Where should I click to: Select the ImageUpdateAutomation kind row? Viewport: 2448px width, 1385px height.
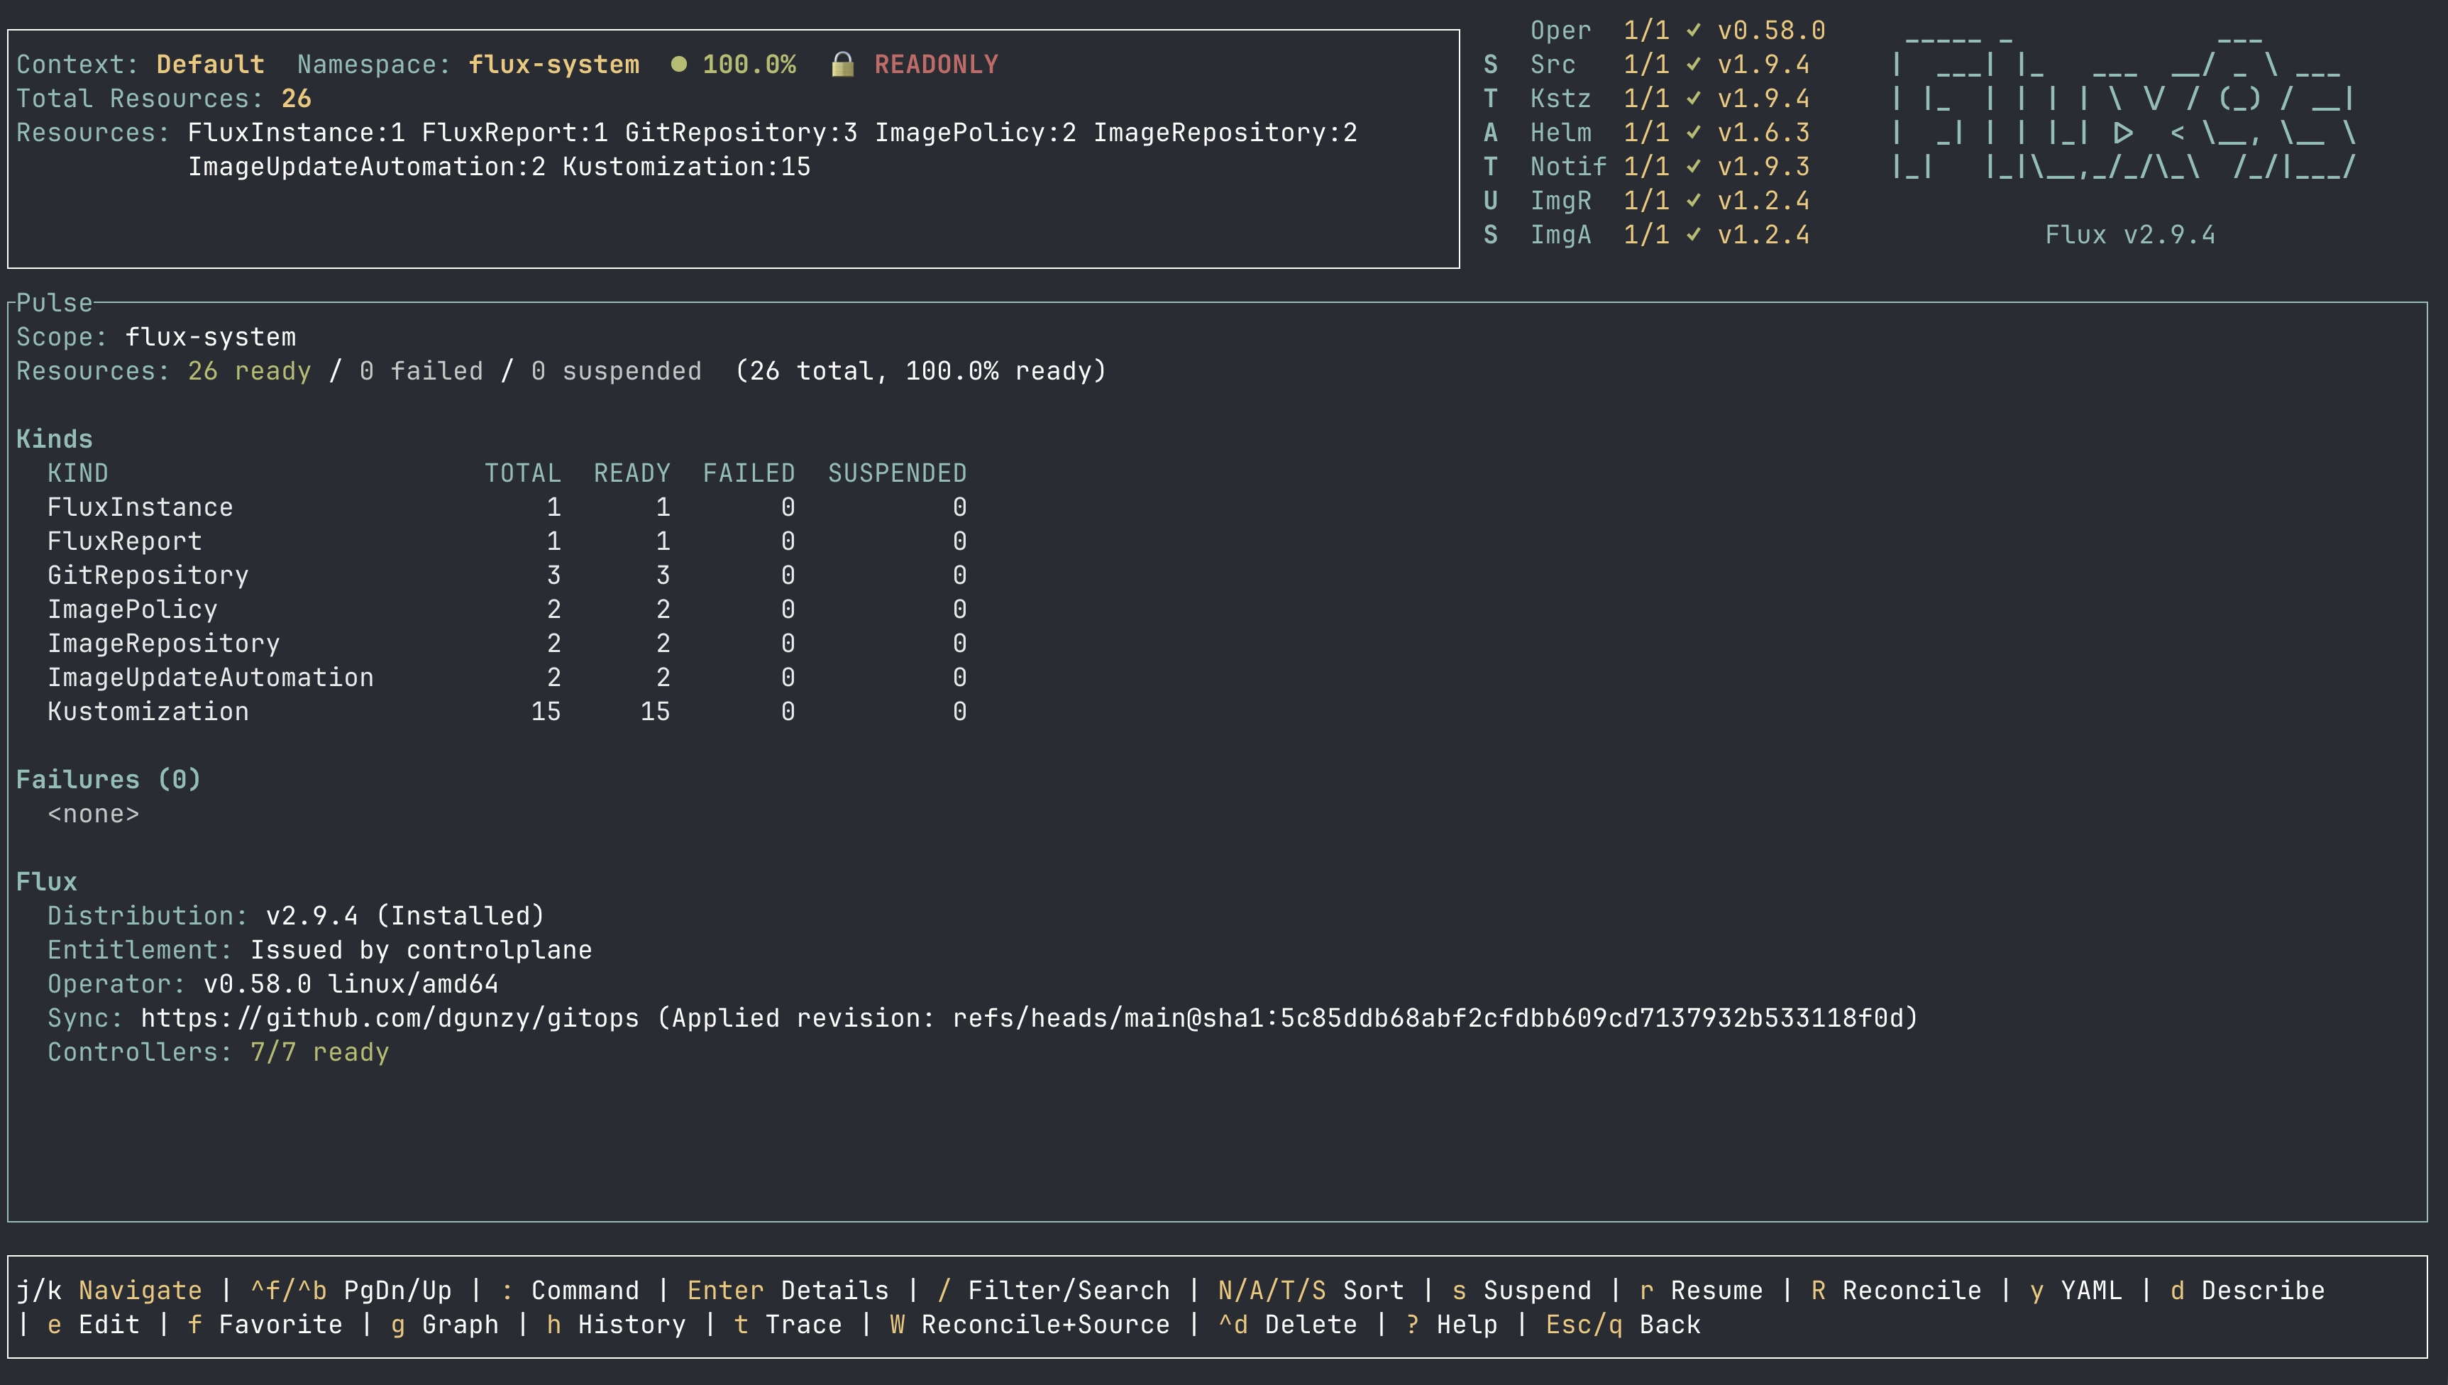click(x=507, y=678)
